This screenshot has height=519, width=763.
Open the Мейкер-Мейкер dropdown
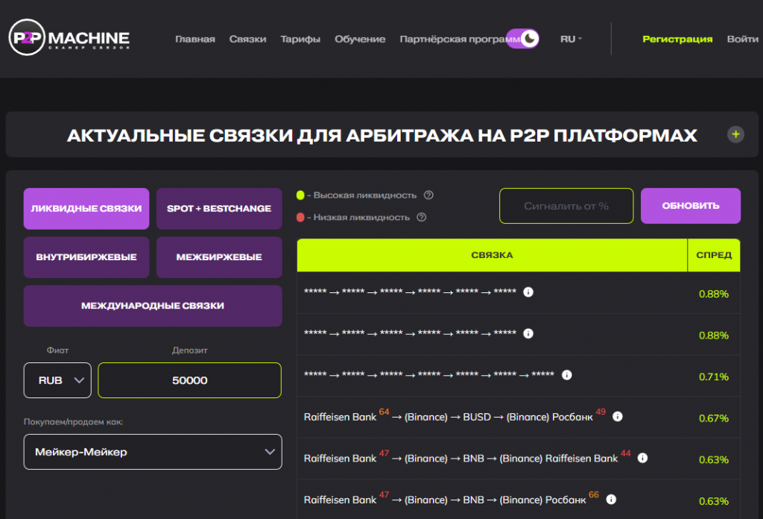(153, 452)
